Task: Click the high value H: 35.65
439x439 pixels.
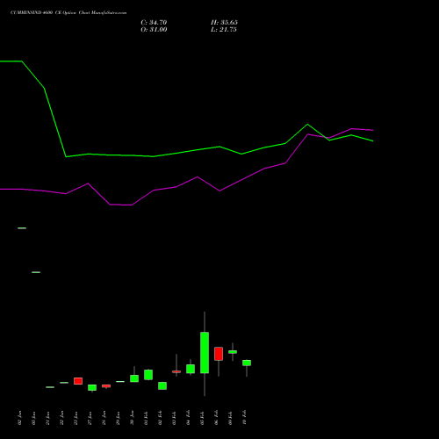Action: click(x=224, y=23)
